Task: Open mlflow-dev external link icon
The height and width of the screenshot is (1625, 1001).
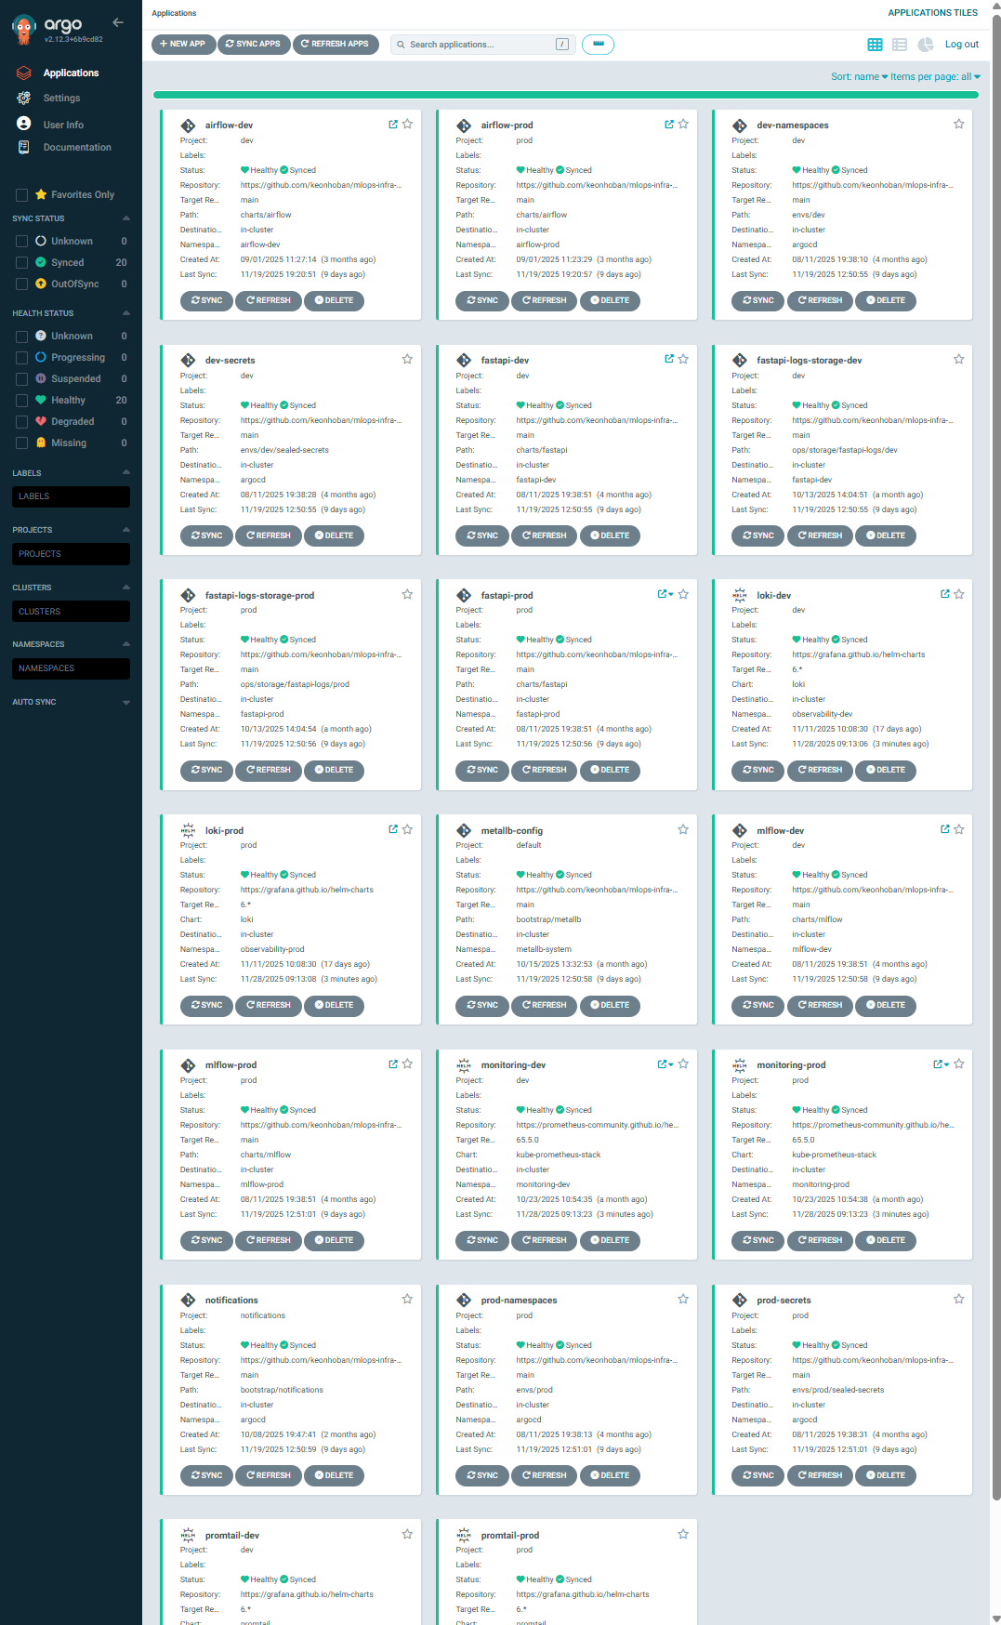Action: pyautogui.click(x=945, y=829)
